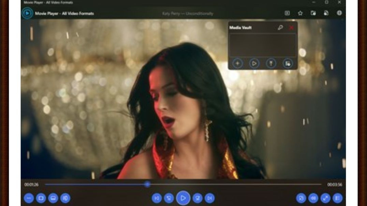
Task: Skip to the previous track
Action: 157,198
